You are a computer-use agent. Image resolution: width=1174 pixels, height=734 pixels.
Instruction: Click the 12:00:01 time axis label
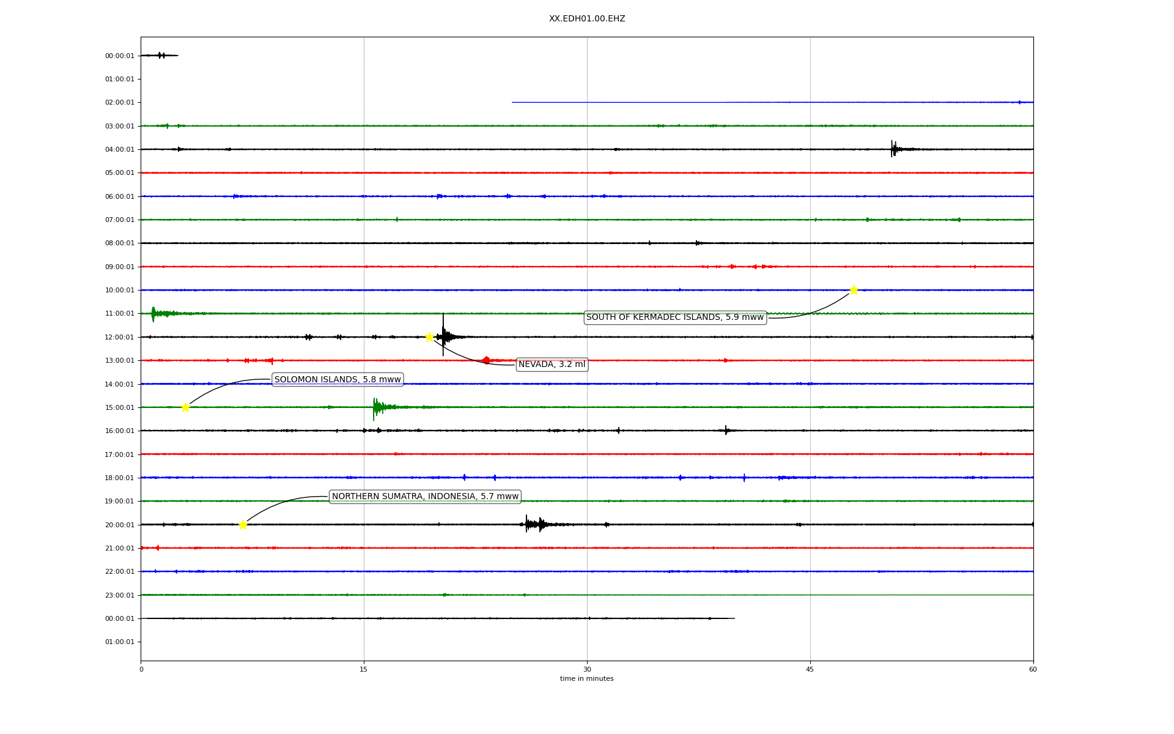click(119, 338)
